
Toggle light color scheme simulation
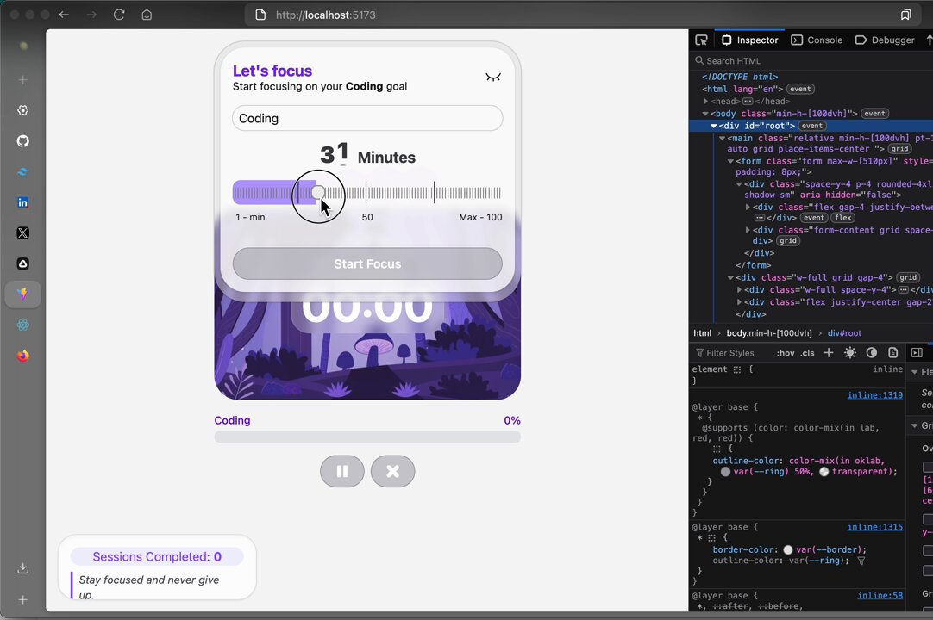point(849,352)
